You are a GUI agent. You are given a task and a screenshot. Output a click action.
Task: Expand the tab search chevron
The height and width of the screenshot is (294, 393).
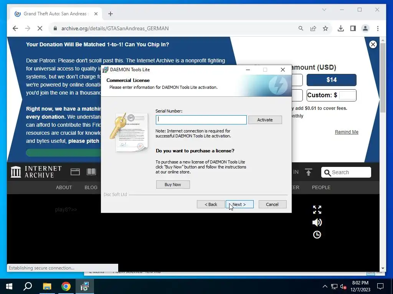click(324, 10)
